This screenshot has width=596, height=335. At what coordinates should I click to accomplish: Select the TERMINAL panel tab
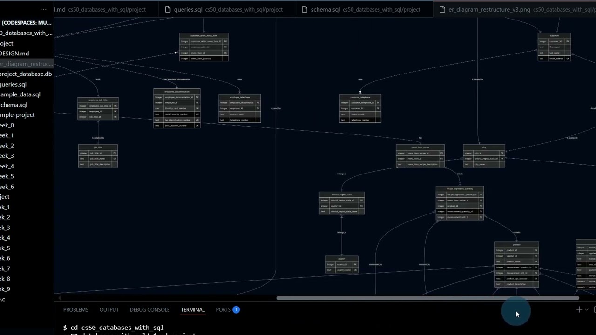[193, 309]
